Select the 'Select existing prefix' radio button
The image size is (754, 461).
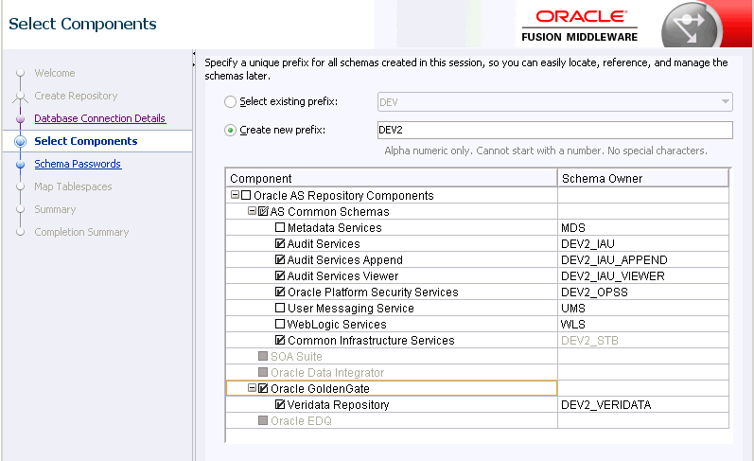click(x=230, y=101)
